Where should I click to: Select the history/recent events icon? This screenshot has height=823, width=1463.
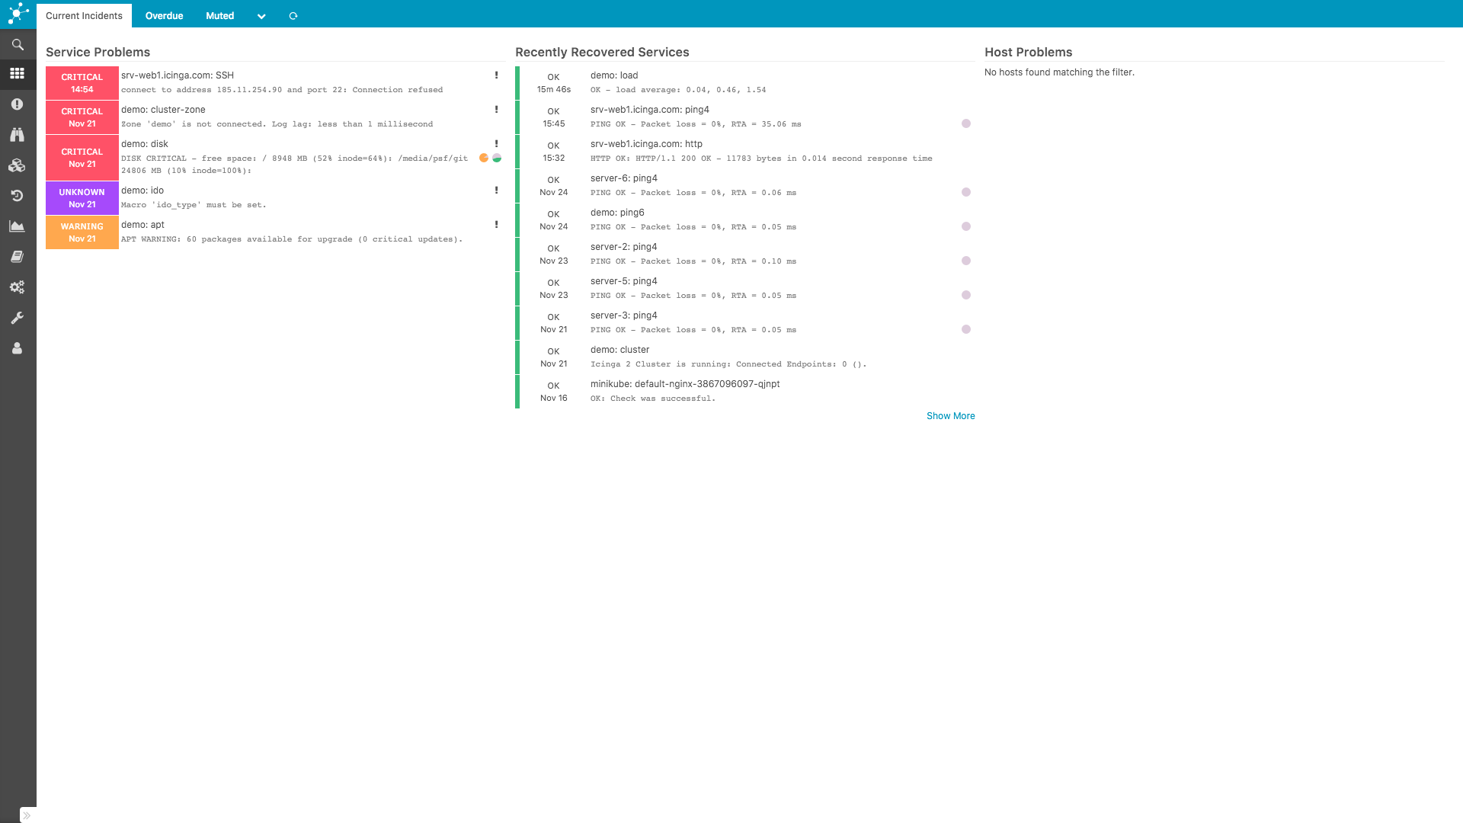18,196
